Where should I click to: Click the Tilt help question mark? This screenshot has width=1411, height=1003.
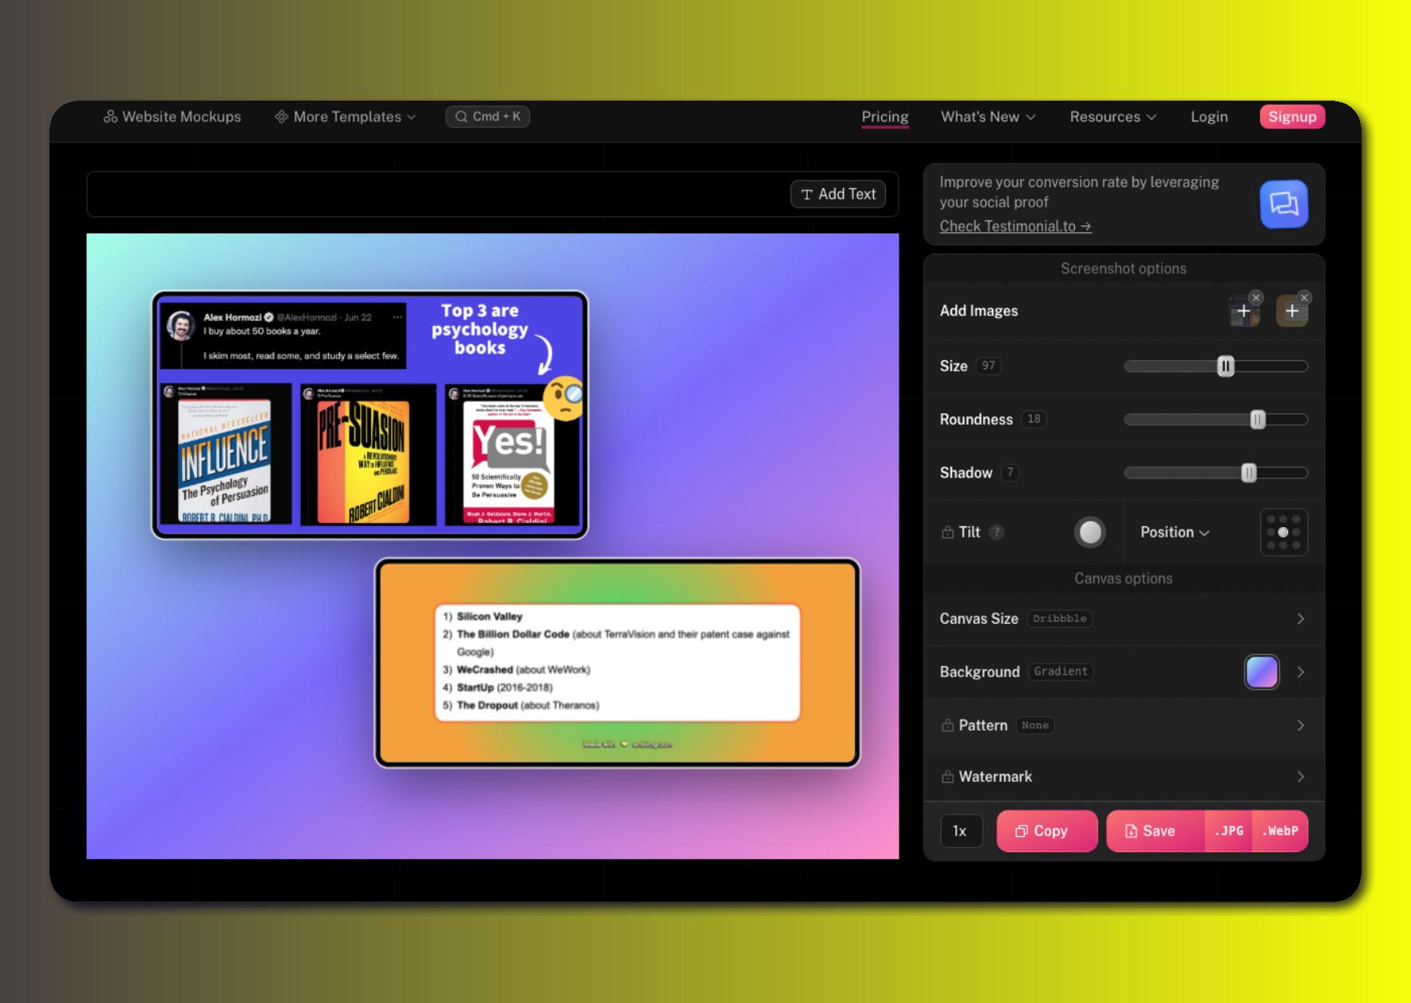click(x=996, y=533)
